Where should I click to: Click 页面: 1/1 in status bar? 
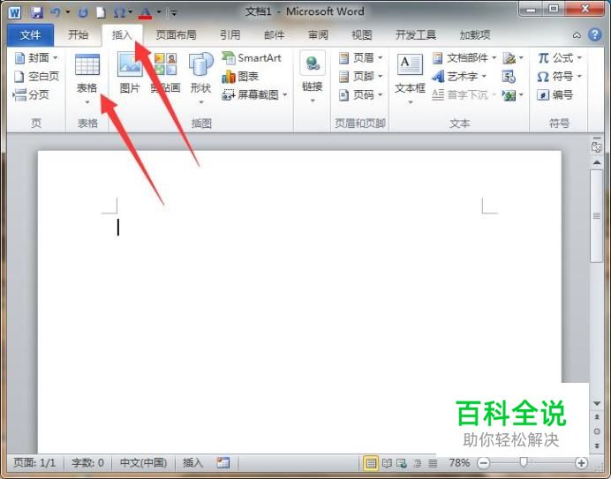34,462
